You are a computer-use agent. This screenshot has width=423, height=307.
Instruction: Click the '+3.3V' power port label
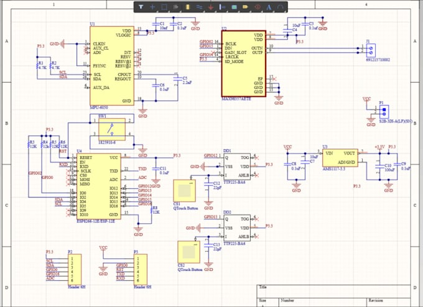pyautogui.click(x=380, y=147)
